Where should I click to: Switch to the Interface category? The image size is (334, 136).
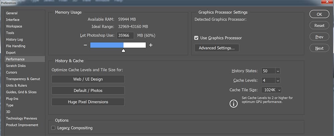point(25,20)
